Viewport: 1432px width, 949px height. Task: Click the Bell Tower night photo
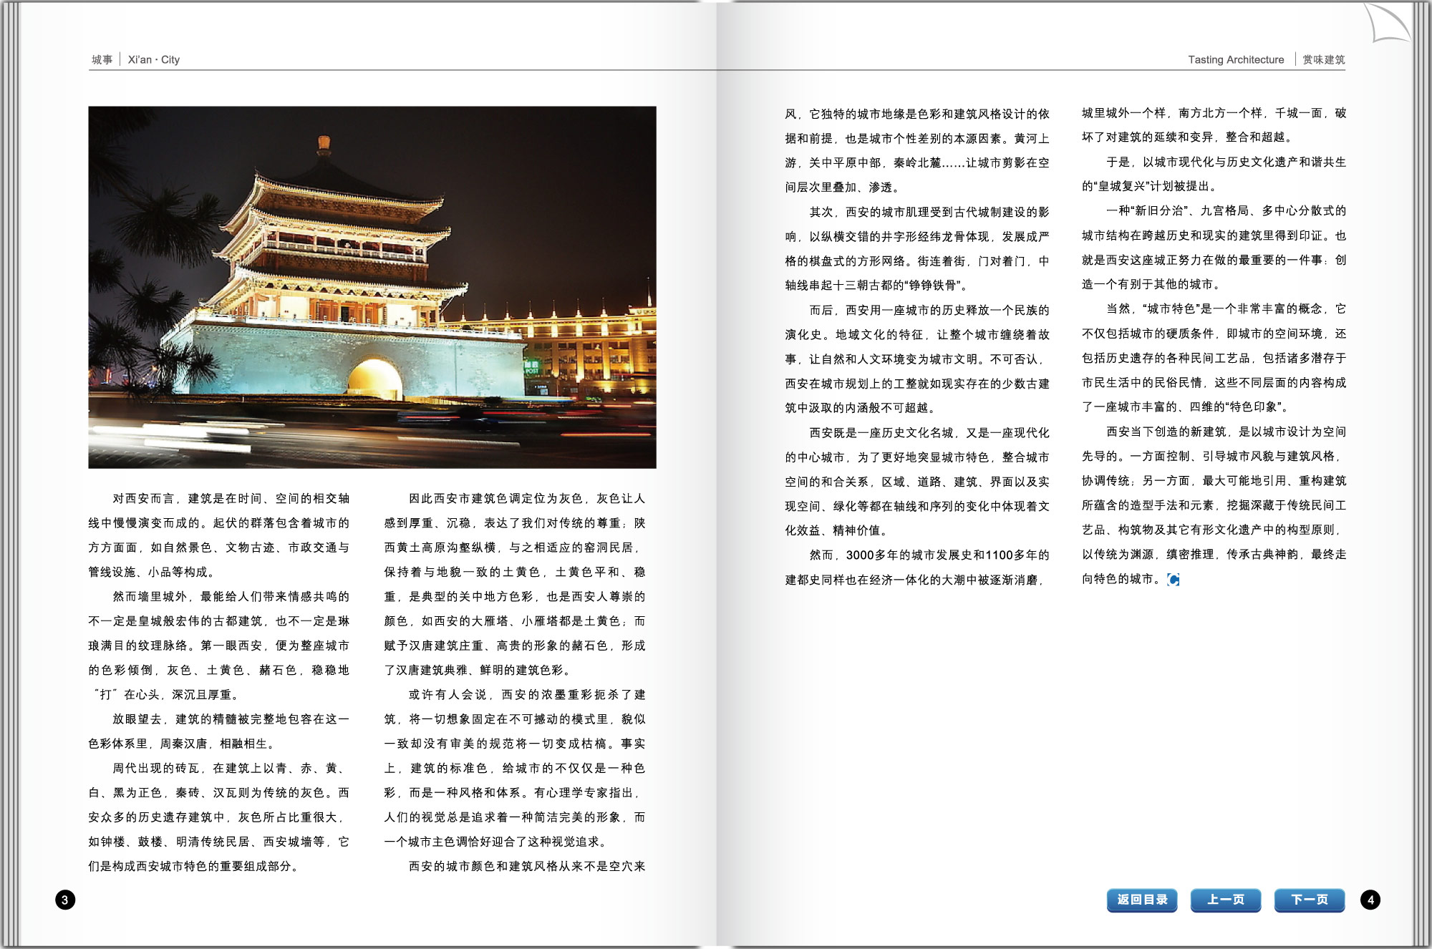pyautogui.click(x=372, y=287)
